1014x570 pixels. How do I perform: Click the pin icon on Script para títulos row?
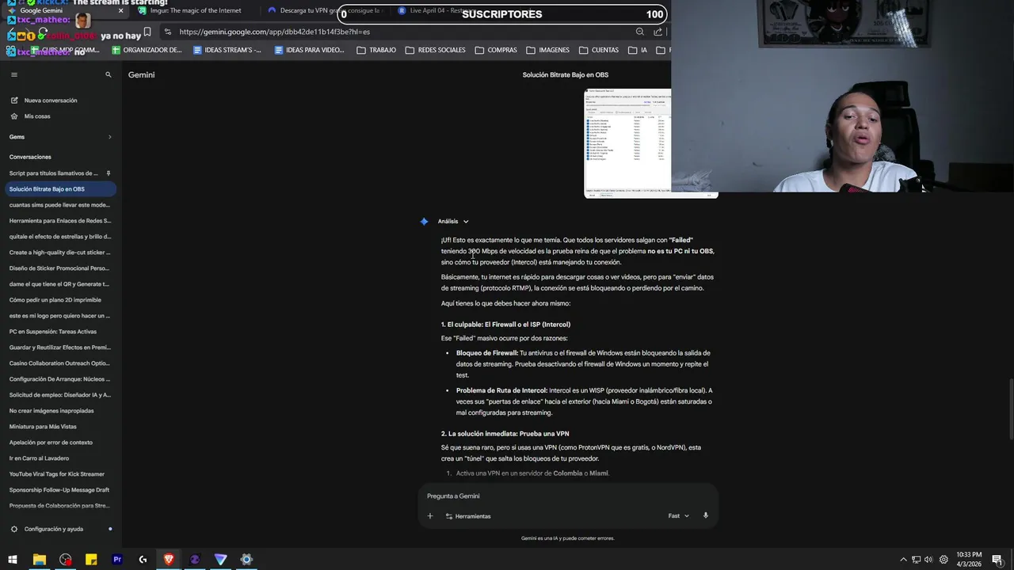pyautogui.click(x=109, y=173)
